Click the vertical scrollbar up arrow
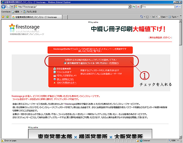This screenshot has width=183, height=143. pos(180,21)
